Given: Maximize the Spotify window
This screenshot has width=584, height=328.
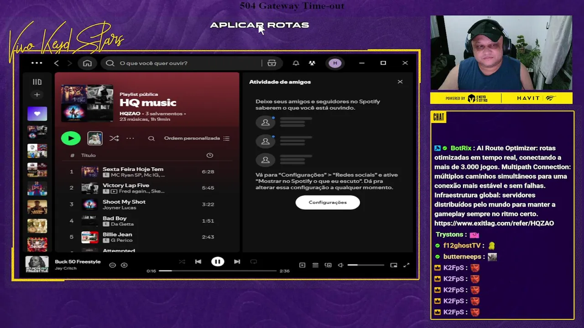Looking at the screenshot, I should (x=383, y=63).
